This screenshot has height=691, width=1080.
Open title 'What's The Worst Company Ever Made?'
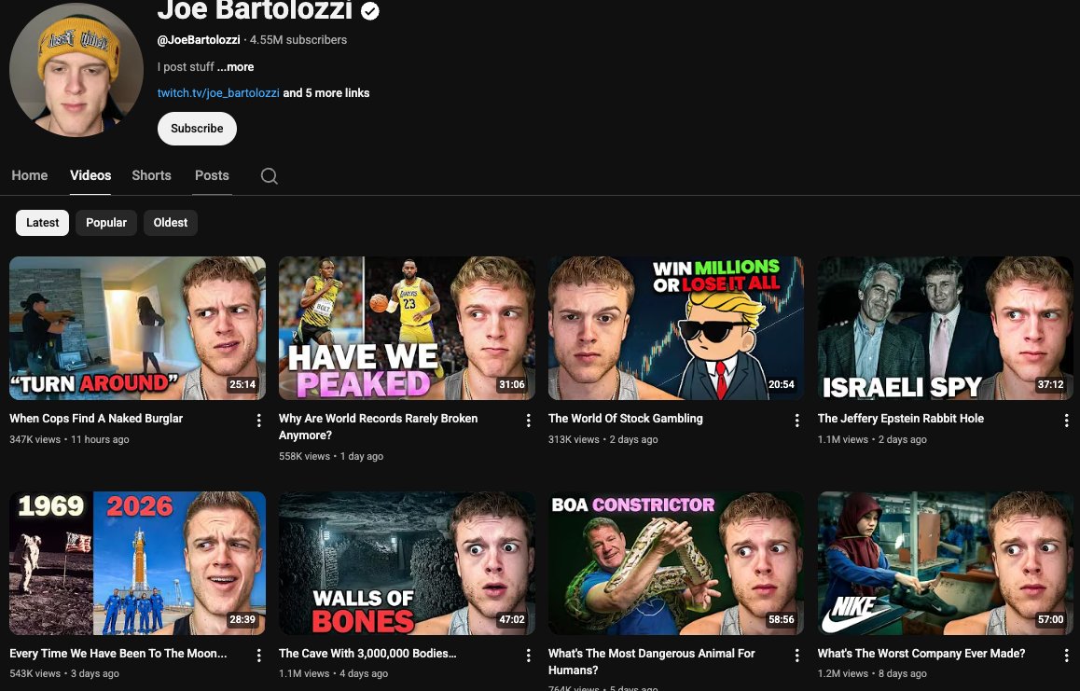(921, 653)
